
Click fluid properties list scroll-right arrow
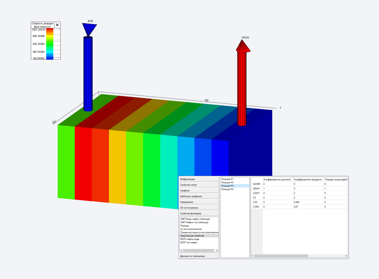(x=217, y=250)
